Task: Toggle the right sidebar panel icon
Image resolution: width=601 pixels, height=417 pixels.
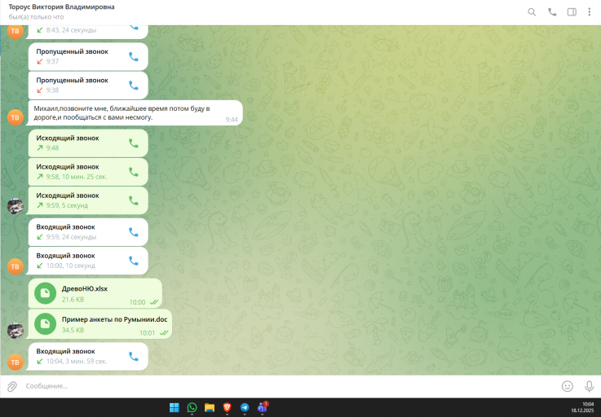Action: click(x=572, y=12)
